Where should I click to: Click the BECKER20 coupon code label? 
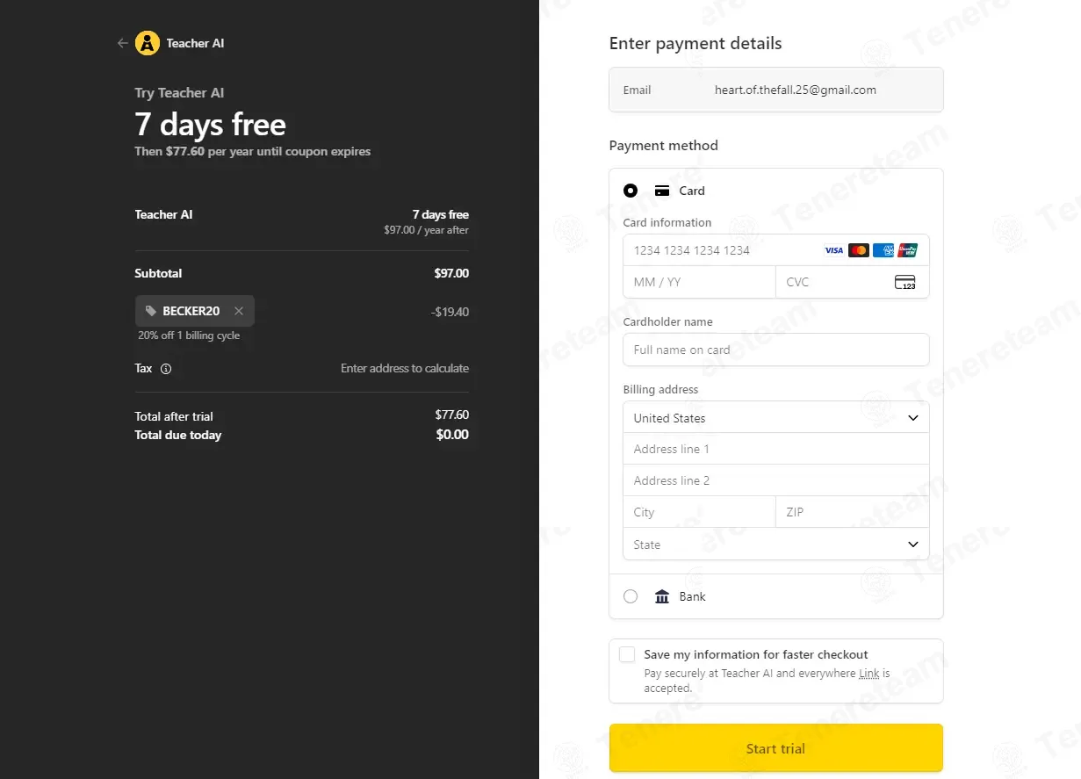[x=191, y=311]
